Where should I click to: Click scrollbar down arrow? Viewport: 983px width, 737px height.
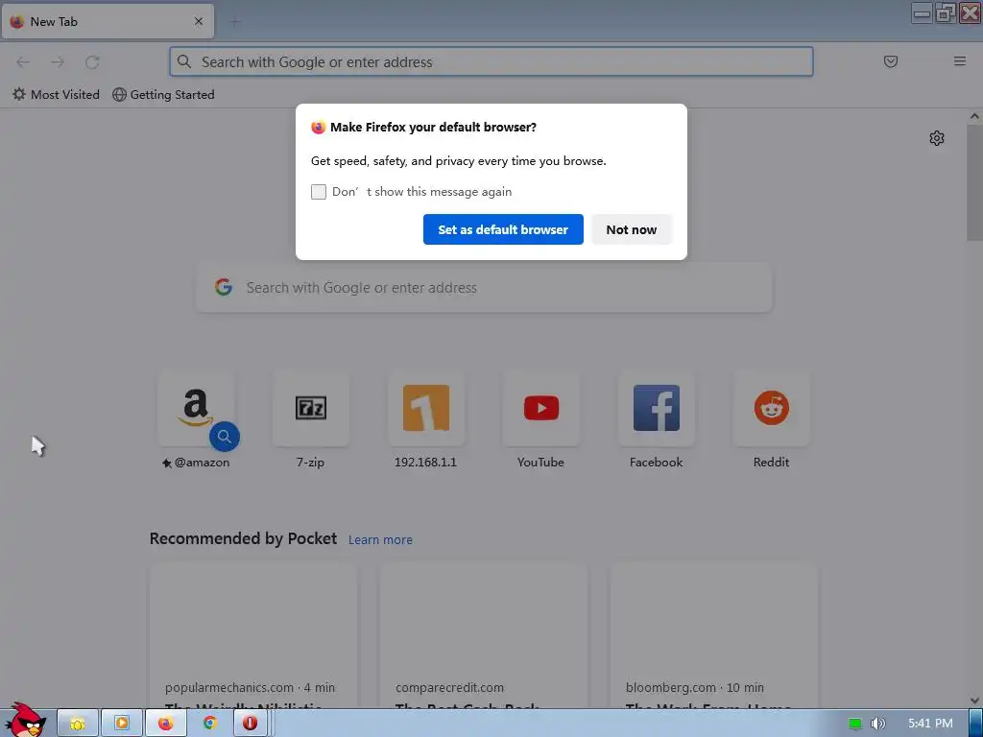[x=974, y=701]
